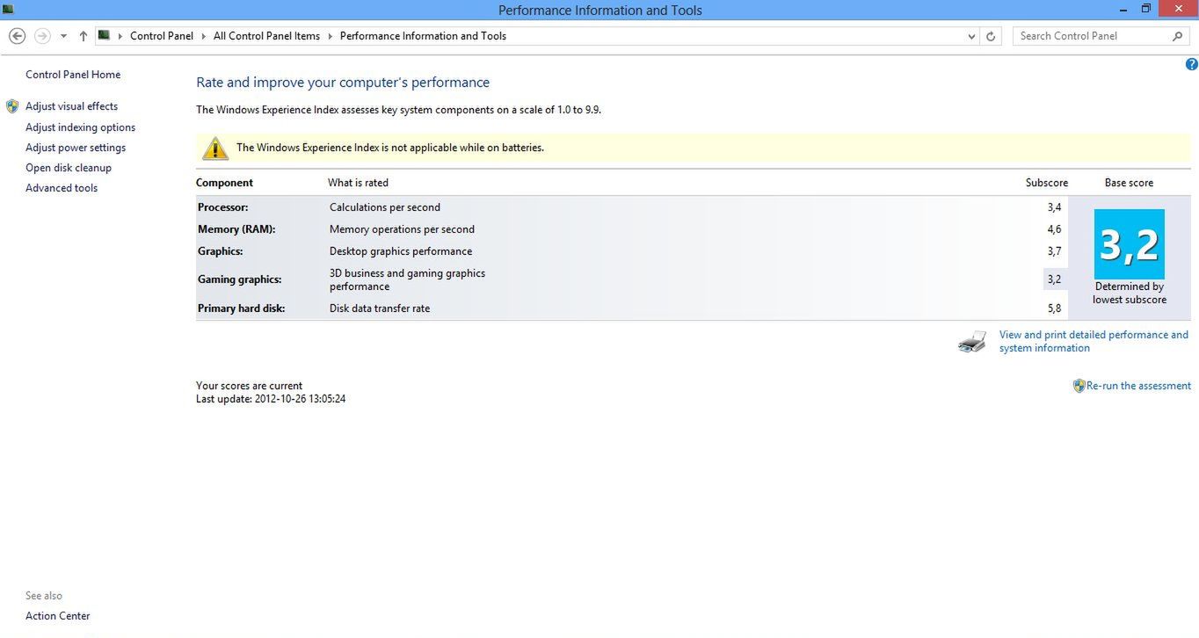The image size is (1199, 638).
Task: Re-run the assessment
Action: [1138, 386]
